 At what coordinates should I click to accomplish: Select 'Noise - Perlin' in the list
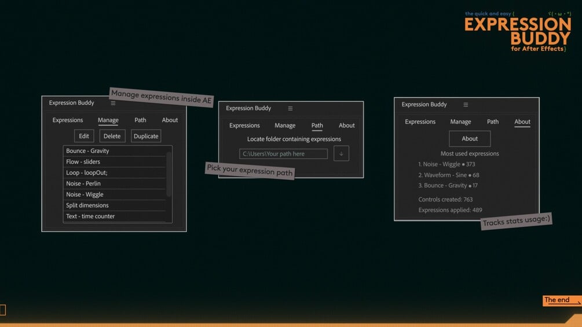(114, 183)
